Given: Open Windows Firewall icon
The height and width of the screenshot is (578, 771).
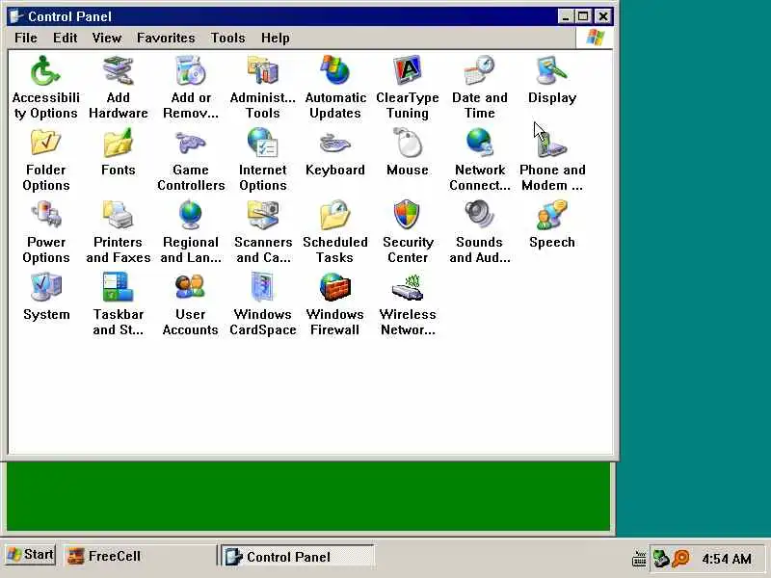Looking at the screenshot, I should pyautogui.click(x=334, y=287).
